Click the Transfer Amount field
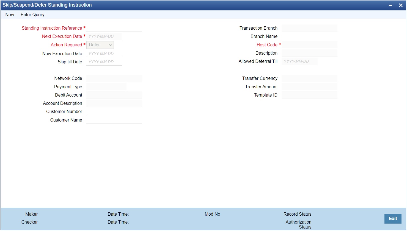This screenshot has width=407, height=231. pos(309,87)
